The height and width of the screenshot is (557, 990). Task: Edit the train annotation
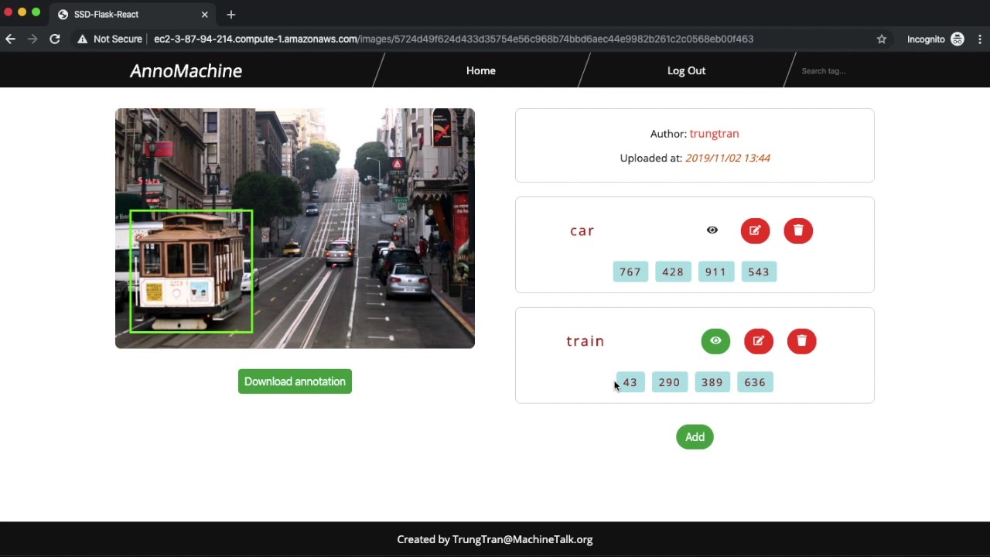[759, 341]
